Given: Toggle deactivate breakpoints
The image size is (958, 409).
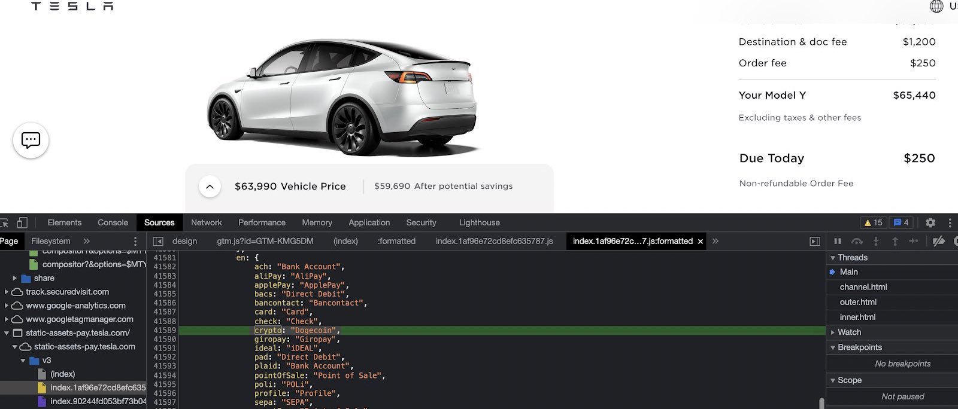Looking at the screenshot, I should click(939, 241).
